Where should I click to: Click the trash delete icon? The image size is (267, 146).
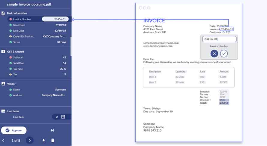52,140
